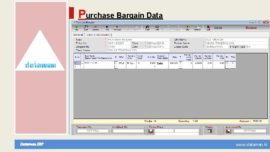Close the Purchase Bargain window
The height and width of the screenshot is (152, 270).
pos(266,23)
